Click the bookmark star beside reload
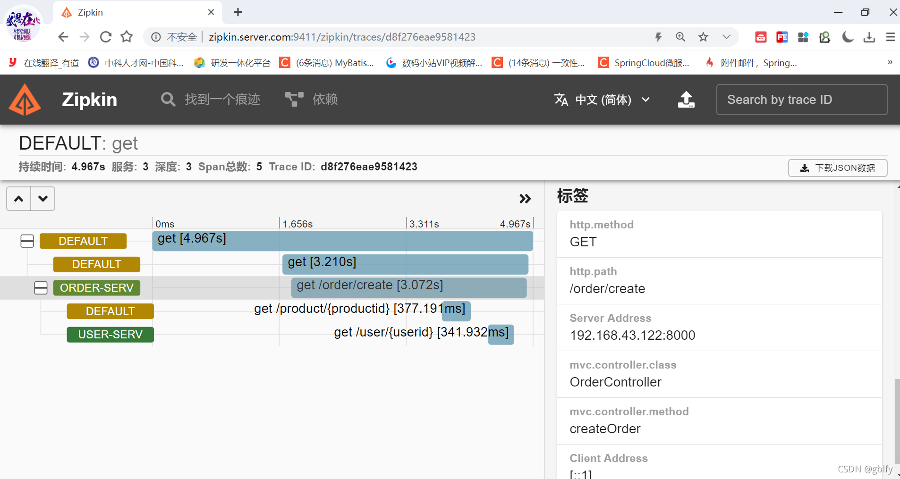This screenshot has height=479, width=900. click(127, 37)
